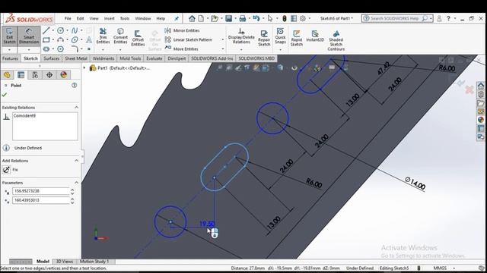Expand Move Entities dropdown arrow
Viewport: 487px width, 273px height.
coord(223,49)
